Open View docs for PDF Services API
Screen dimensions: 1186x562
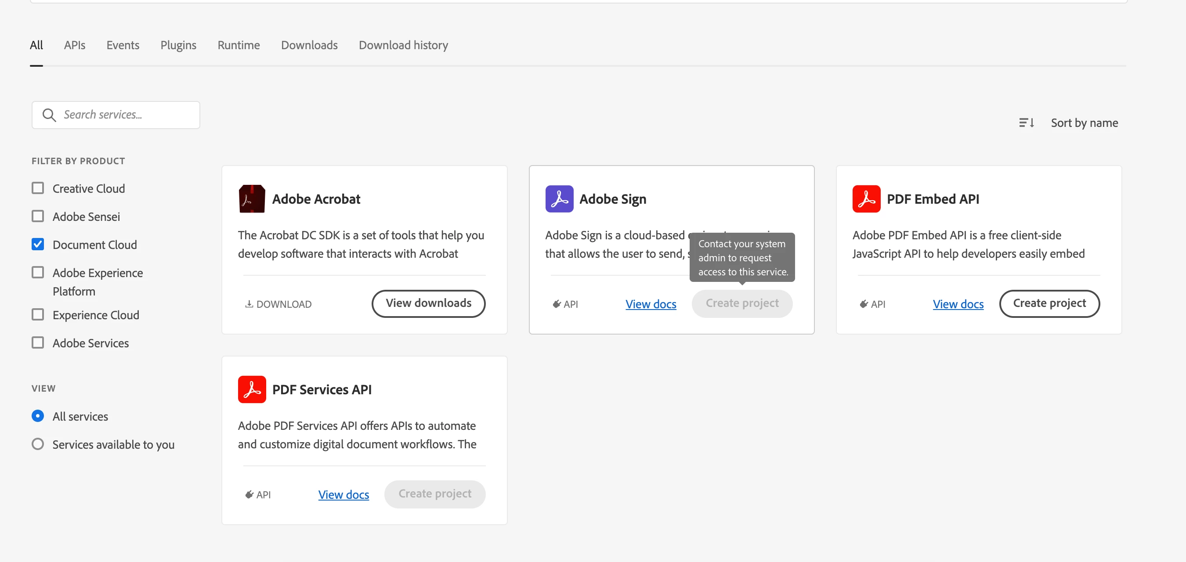(x=344, y=495)
